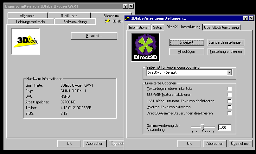Image resolution: width=256 pixels, height=154 pixels.
Task: Open the DirectX(tm) Default dropdown arrow
Action: click(229, 72)
